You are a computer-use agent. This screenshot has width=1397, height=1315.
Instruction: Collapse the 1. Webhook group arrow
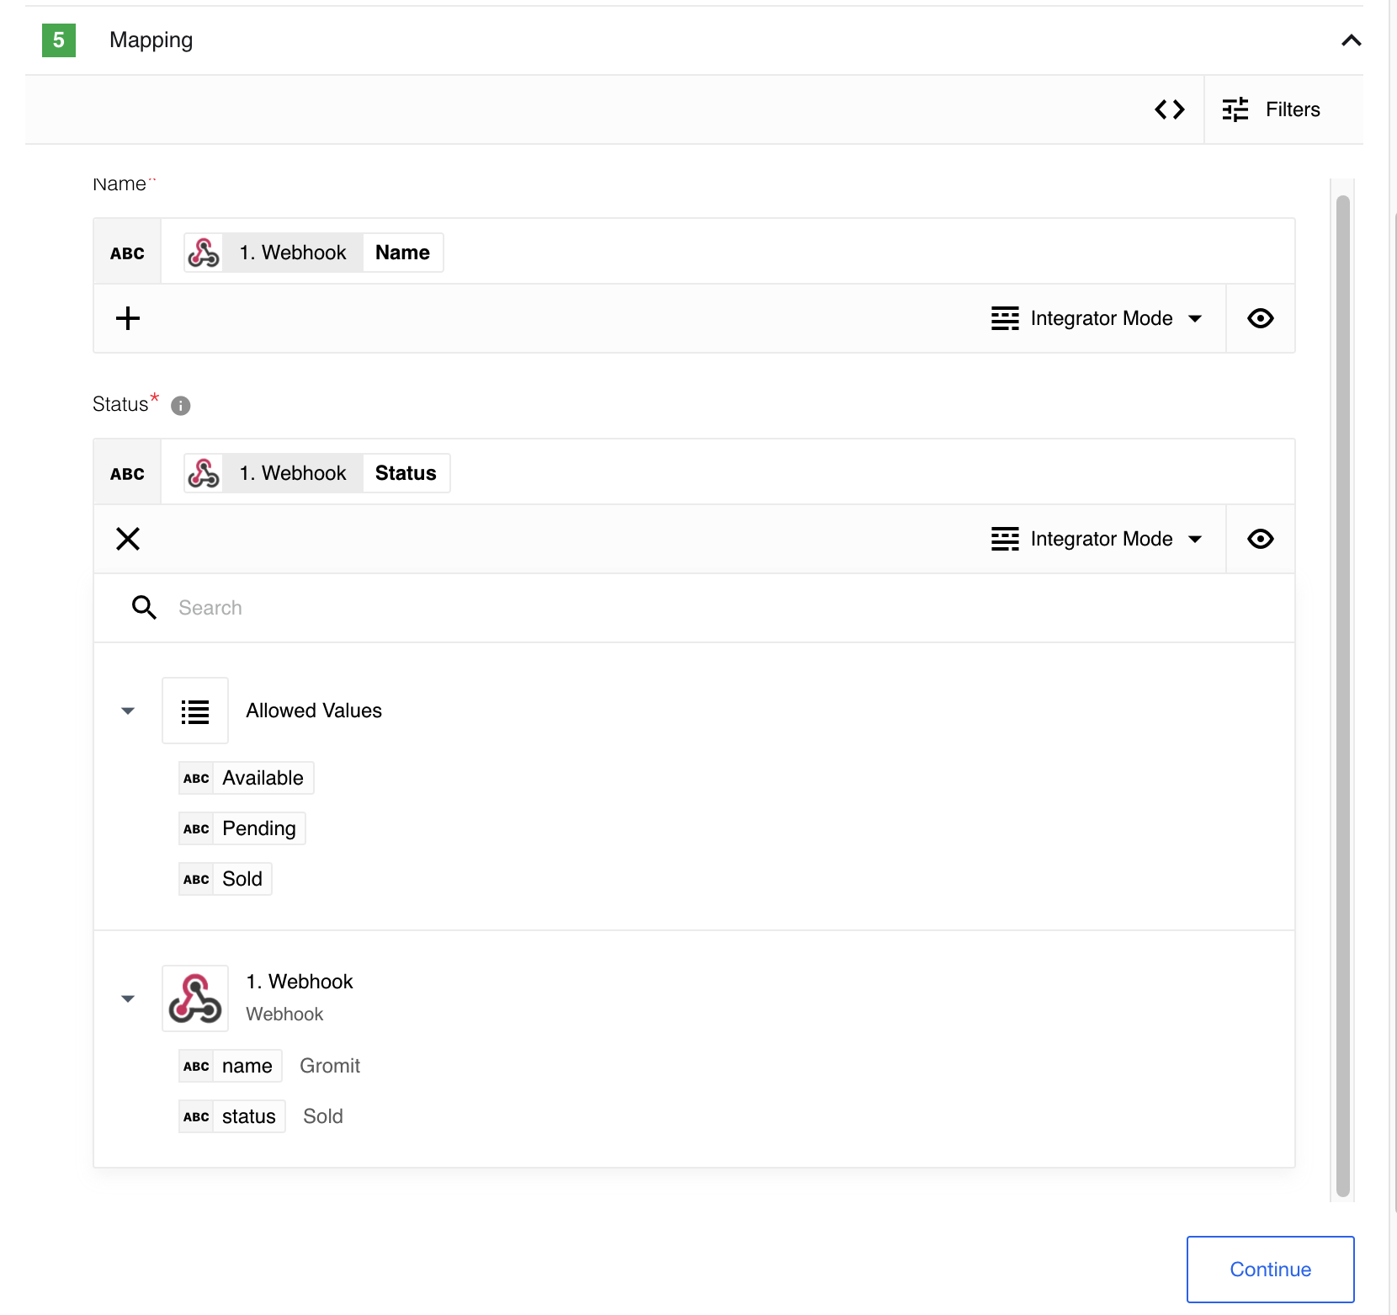tap(128, 999)
